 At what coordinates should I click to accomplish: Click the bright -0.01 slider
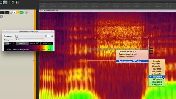47,43
